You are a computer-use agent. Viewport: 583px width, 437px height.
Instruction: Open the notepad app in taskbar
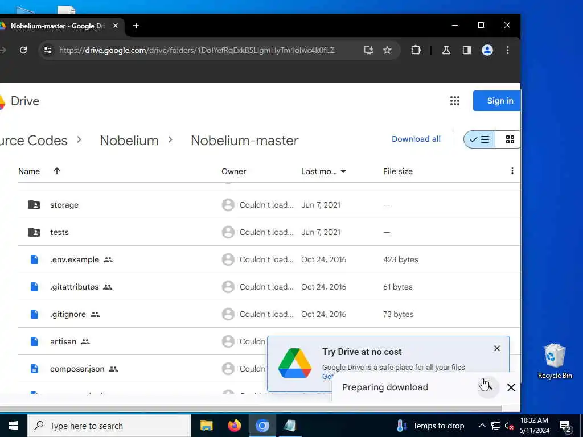(x=290, y=426)
